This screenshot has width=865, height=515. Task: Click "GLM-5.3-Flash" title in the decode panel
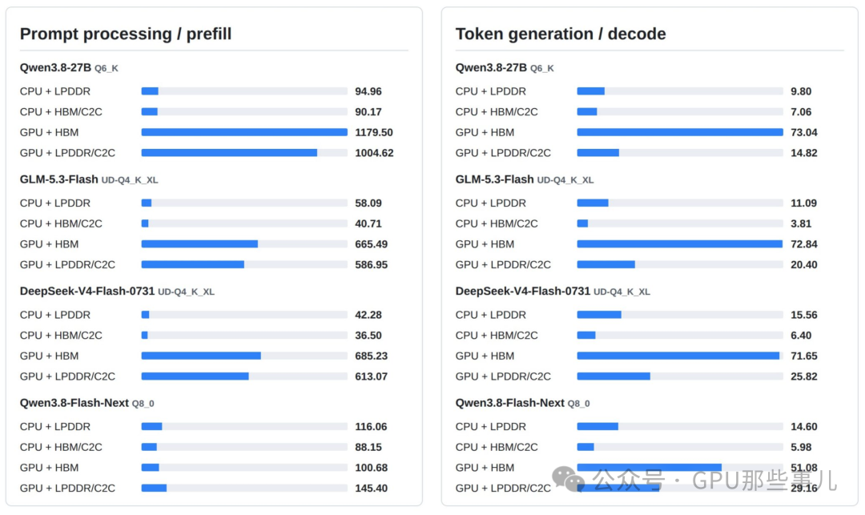pos(495,179)
